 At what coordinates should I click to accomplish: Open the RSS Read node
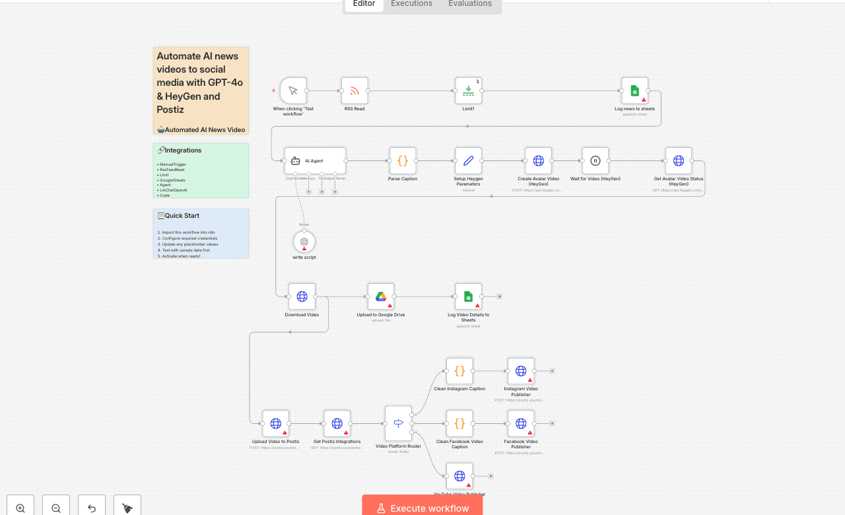click(x=355, y=91)
